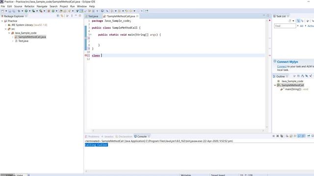The height and width of the screenshot is (176, 314).
Task: Open the File menu
Action: pyautogui.click(x=3, y=6)
